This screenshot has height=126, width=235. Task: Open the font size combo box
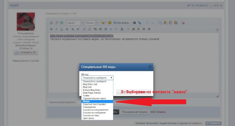[91, 23]
